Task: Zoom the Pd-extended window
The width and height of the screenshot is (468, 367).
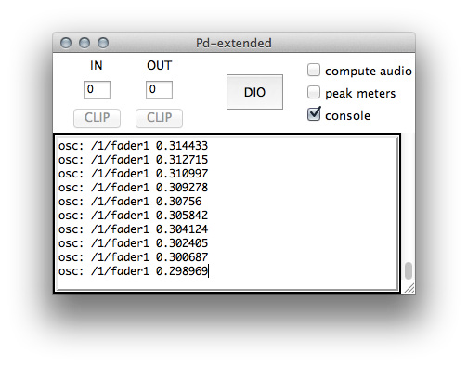Action: pos(103,43)
